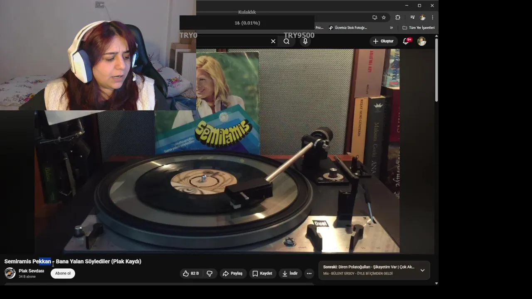Open the Tüm Yer İşaretleri bookmarks folder

pyautogui.click(x=419, y=28)
